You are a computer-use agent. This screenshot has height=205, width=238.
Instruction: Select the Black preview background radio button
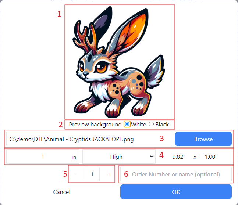[x=152, y=124]
